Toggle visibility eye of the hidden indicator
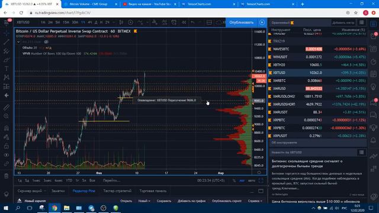The height and width of the screenshot is (213, 379). point(46,42)
